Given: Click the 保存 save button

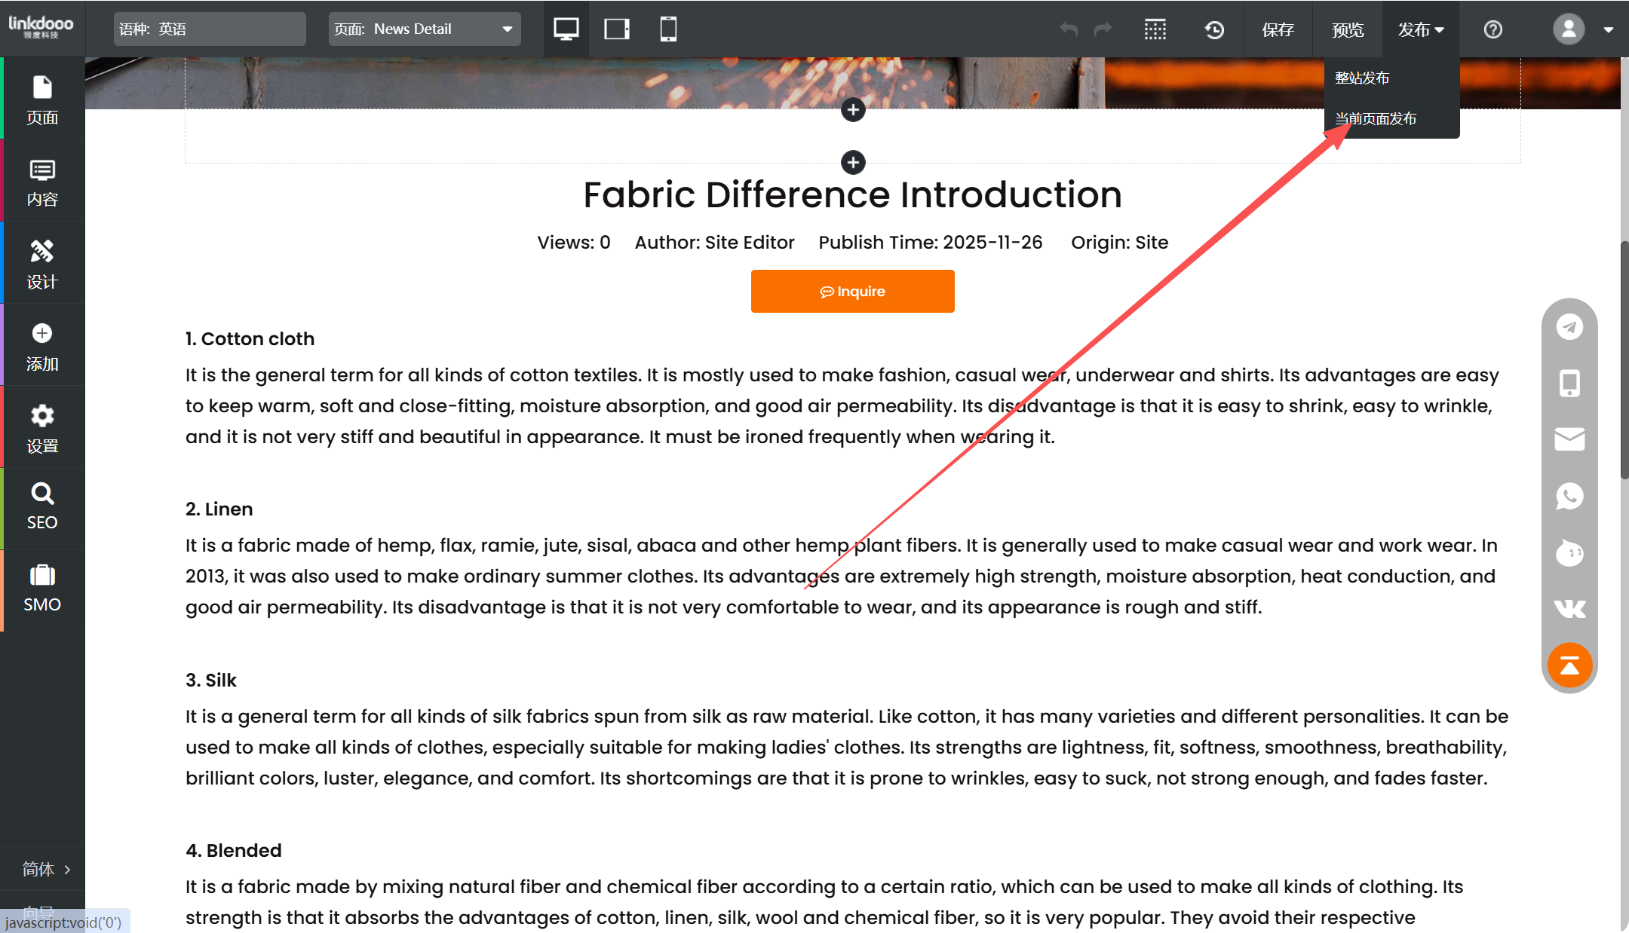Looking at the screenshot, I should click(x=1278, y=29).
